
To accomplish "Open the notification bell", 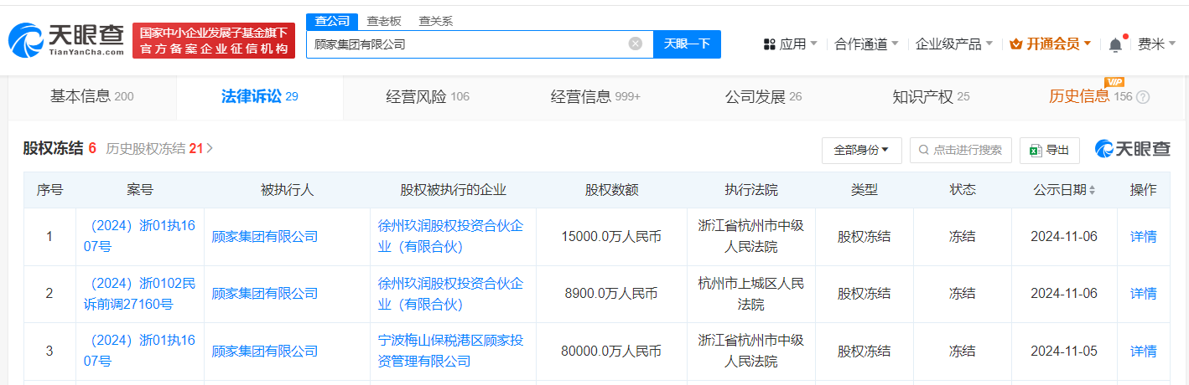I will [x=1115, y=44].
